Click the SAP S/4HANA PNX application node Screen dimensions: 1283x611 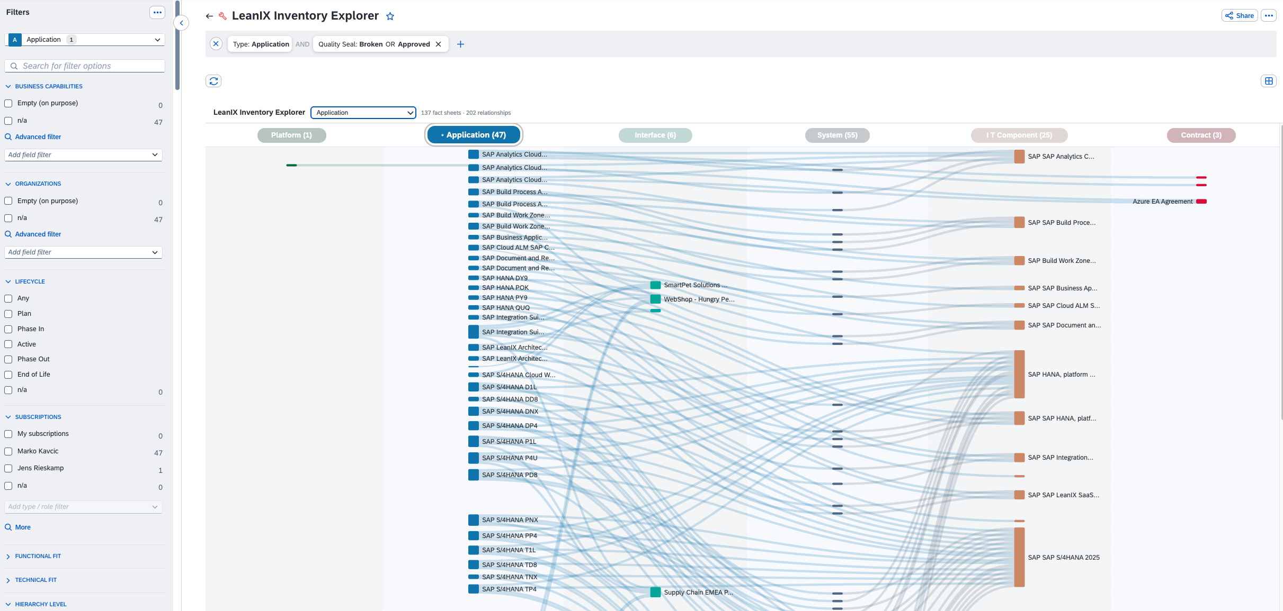(x=474, y=520)
